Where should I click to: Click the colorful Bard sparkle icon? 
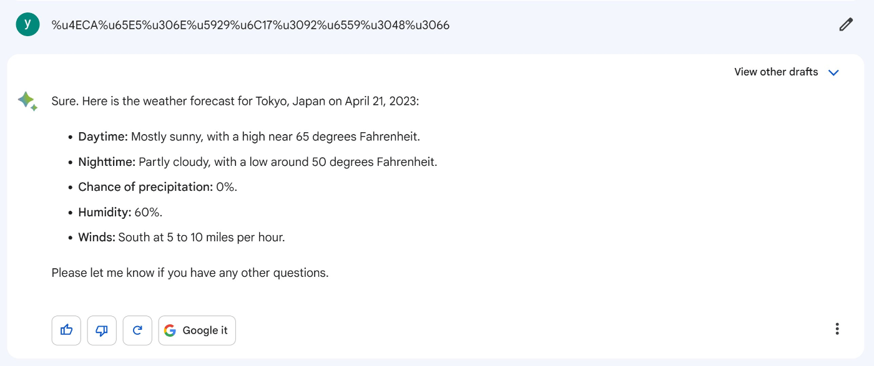tap(27, 101)
